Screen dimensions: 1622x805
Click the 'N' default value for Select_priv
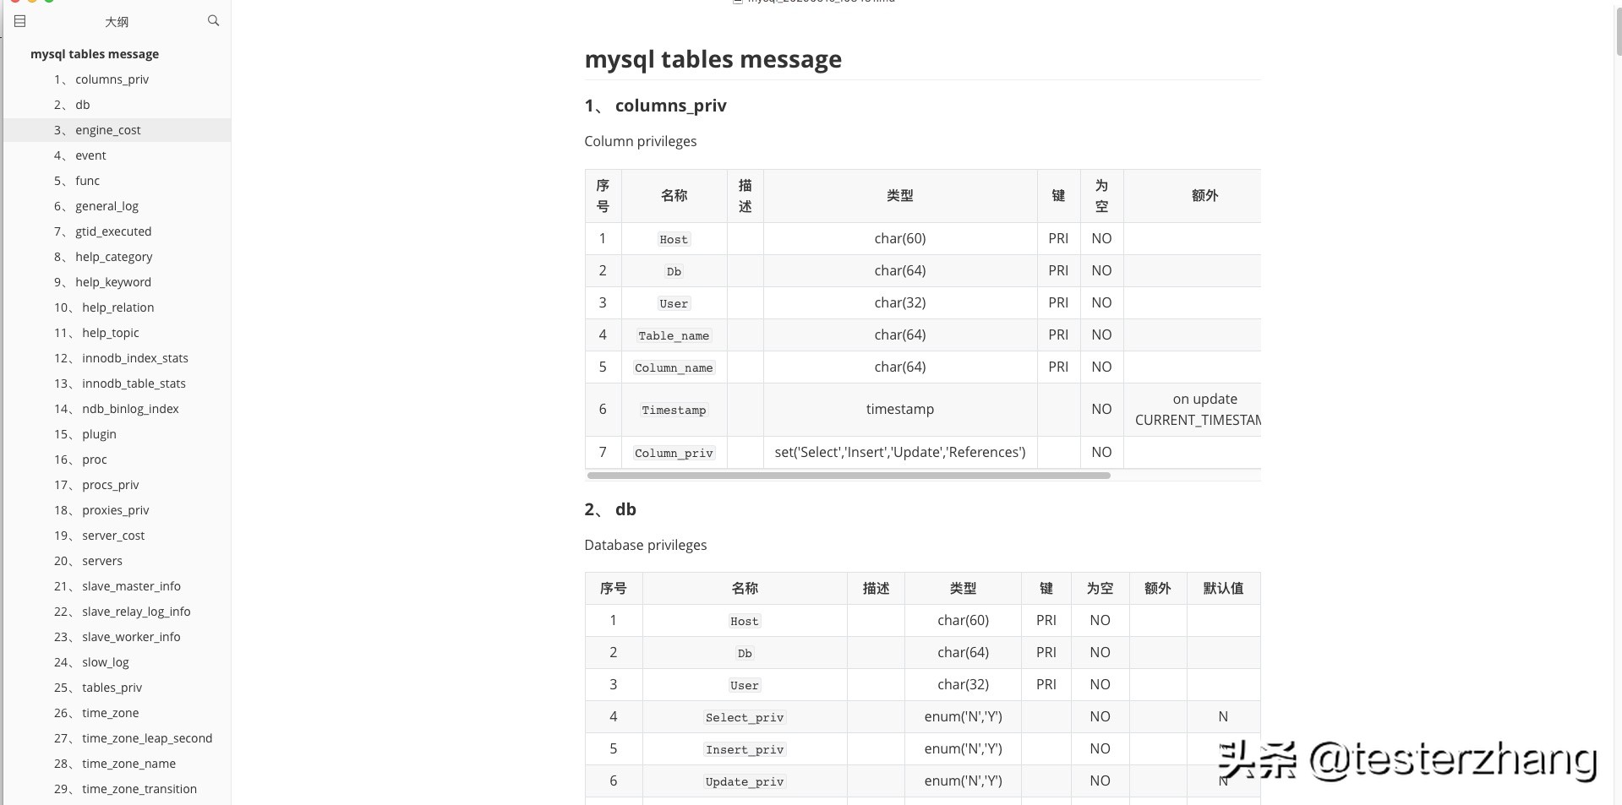point(1223,716)
